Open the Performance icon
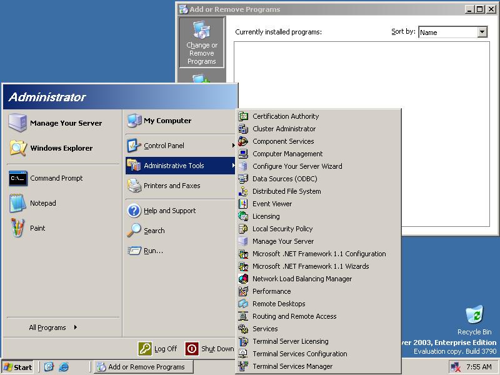This screenshot has width=500, height=375. (x=243, y=291)
